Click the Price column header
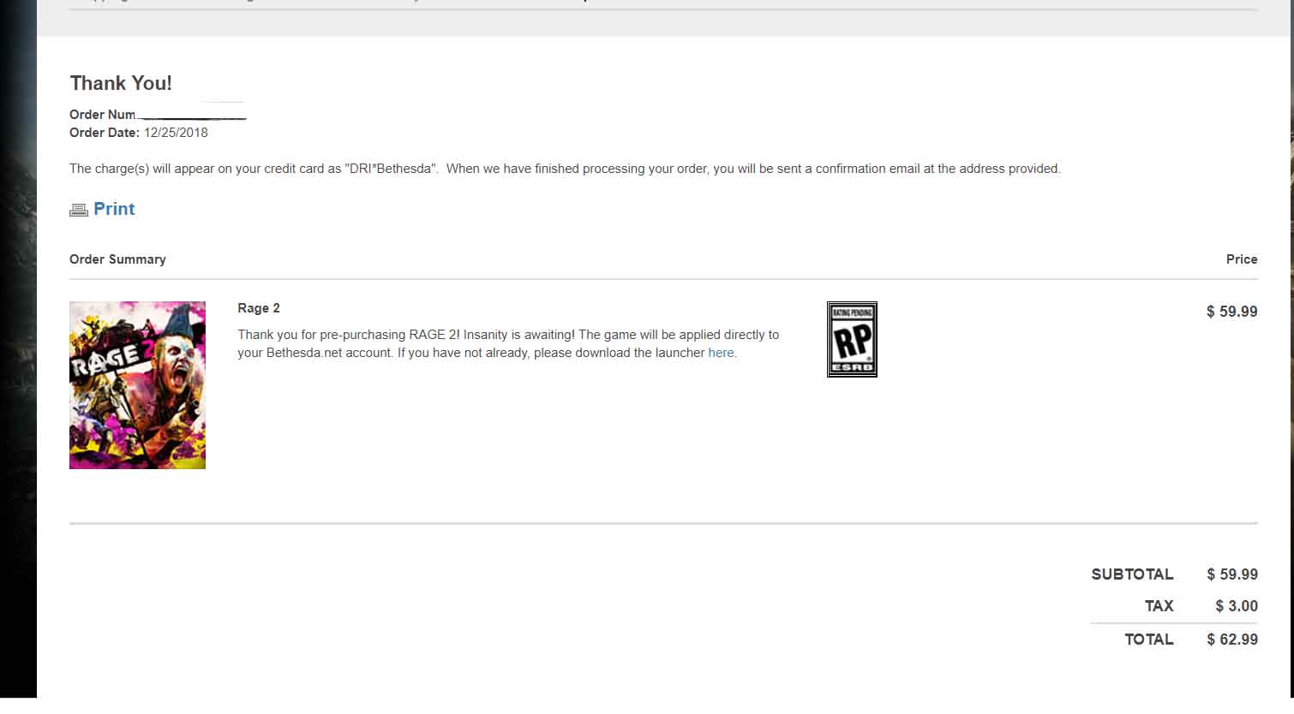Image resolution: width=1294 pixels, height=714 pixels. coord(1241,259)
